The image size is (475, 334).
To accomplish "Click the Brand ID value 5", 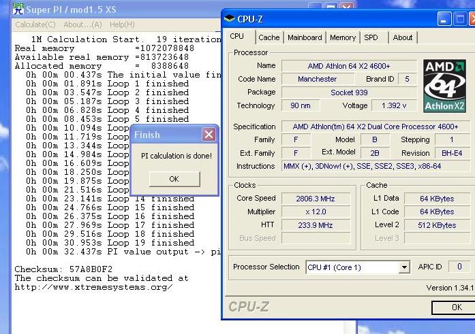I will click(407, 79).
